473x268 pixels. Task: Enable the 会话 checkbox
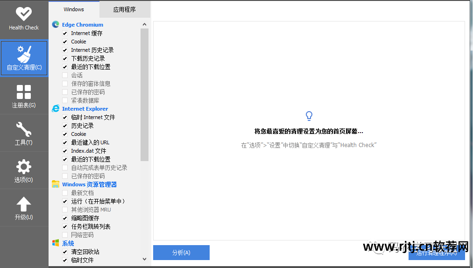[x=65, y=75]
